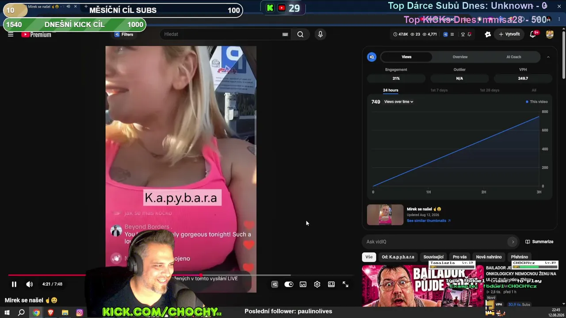Toggle the This video legend

[x=536, y=102]
